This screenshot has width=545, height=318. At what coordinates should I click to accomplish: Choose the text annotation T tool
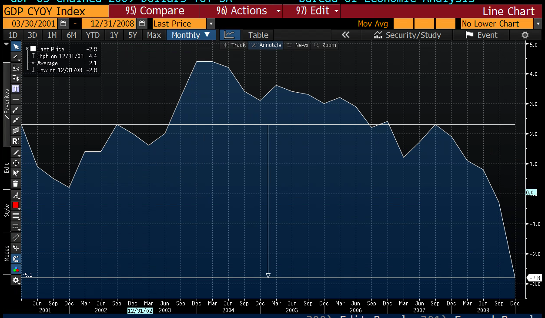[16, 89]
